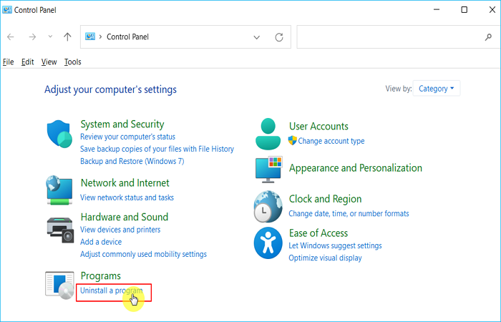Open the Edit menu

click(27, 62)
